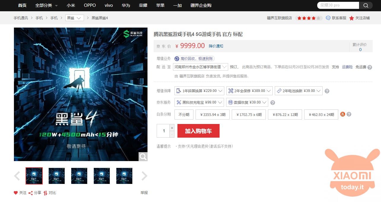The width and height of the screenshot is (381, 202).
Task: Click 疆界互联旗舰店 store link in header
Action: pos(280,18)
